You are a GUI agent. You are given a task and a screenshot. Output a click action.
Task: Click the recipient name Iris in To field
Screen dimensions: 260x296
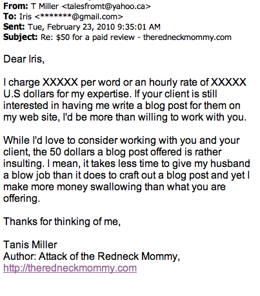(25, 17)
